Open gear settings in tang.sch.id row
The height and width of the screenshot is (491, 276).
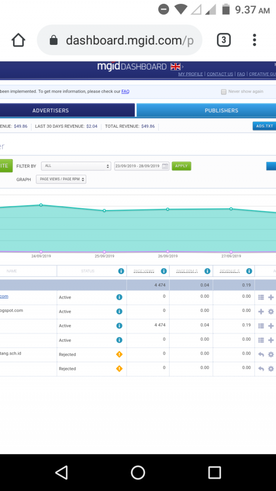coord(271,355)
